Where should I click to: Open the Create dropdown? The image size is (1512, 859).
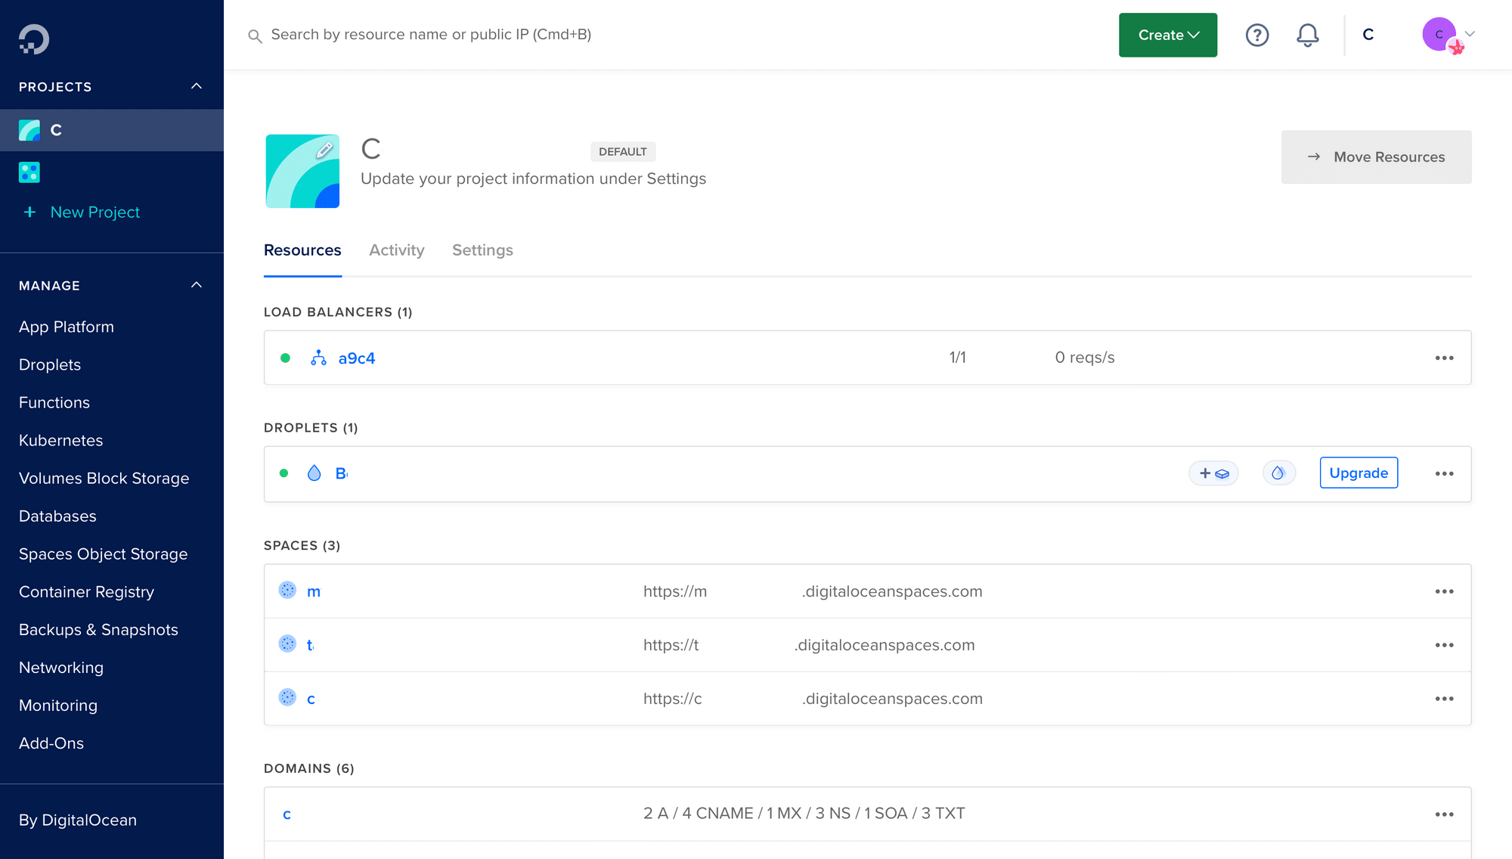coord(1167,35)
